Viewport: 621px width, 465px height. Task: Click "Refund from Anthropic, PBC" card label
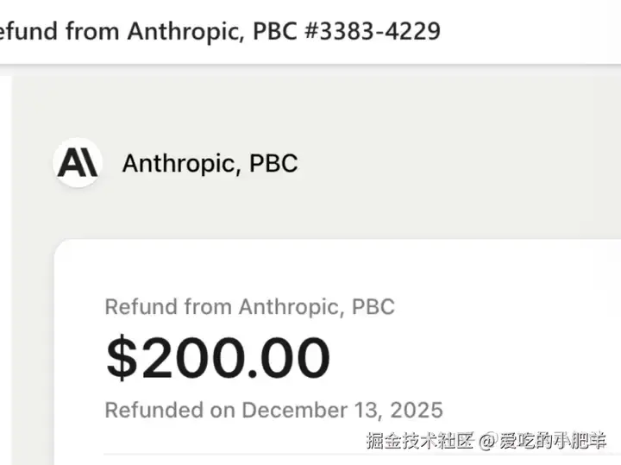[249, 306]
